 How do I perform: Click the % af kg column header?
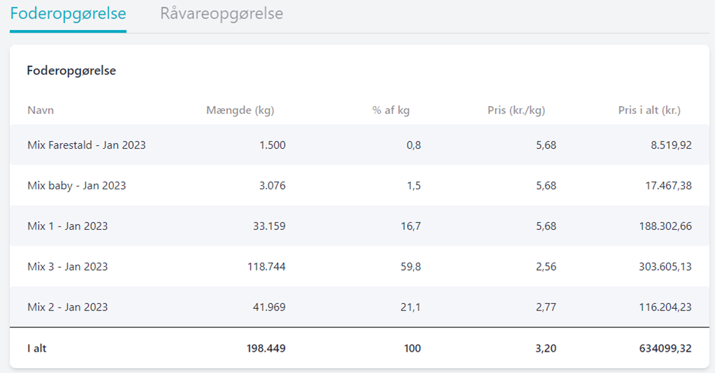pyautogui.click(x=391, y=110)
